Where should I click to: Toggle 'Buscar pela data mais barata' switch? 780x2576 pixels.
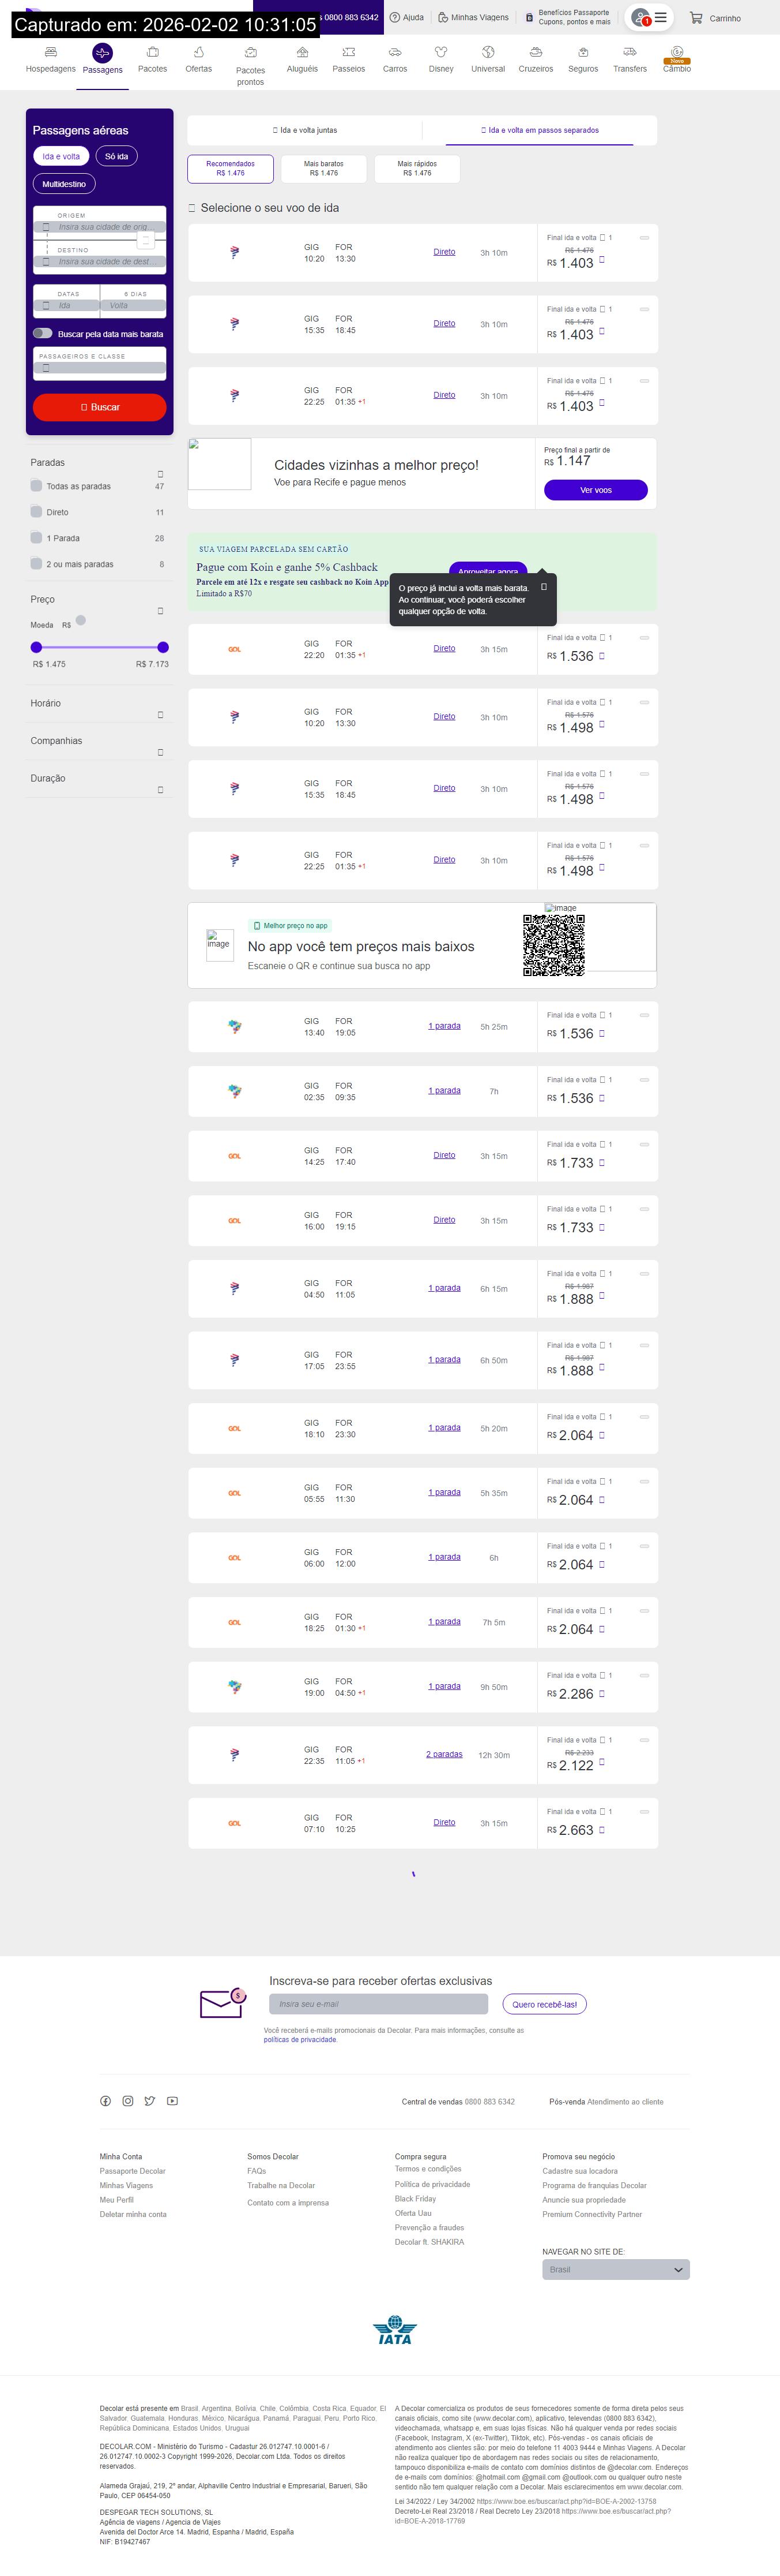(x=43, y=333)
